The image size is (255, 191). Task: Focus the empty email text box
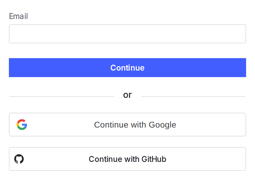128,34
